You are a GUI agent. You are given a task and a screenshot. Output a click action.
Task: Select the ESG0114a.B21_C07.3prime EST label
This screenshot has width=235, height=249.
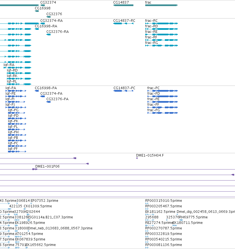coord(50,217)
